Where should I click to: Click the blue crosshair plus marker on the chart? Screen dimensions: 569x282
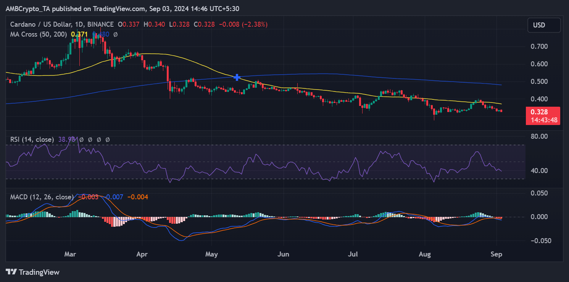coord(237,77)
